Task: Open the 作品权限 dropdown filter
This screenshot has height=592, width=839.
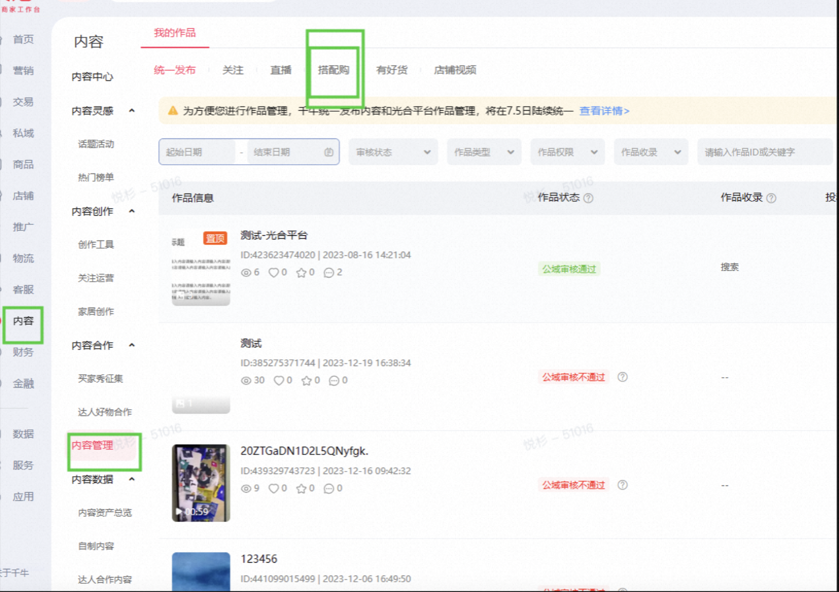Action: click(x=567, y=152)
